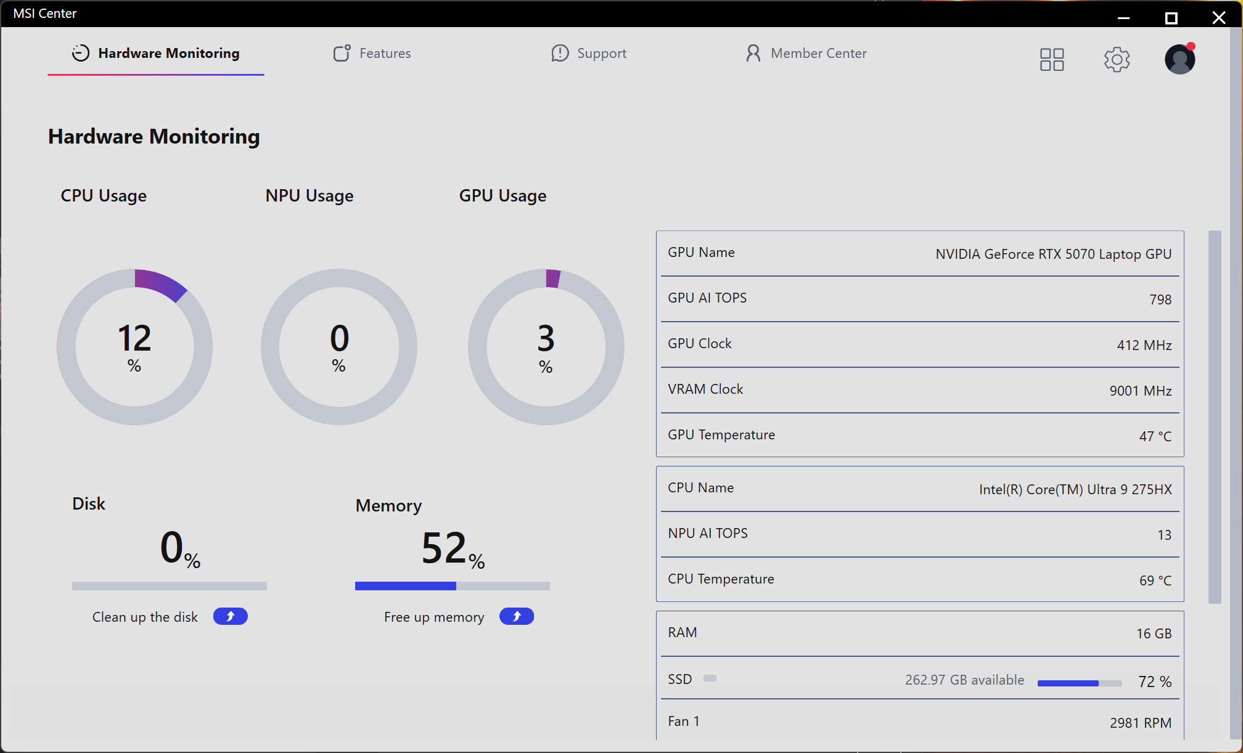Click the Hardware Monitoring tab label
This screenshot has height=753, width=1243.
(168, 54)
